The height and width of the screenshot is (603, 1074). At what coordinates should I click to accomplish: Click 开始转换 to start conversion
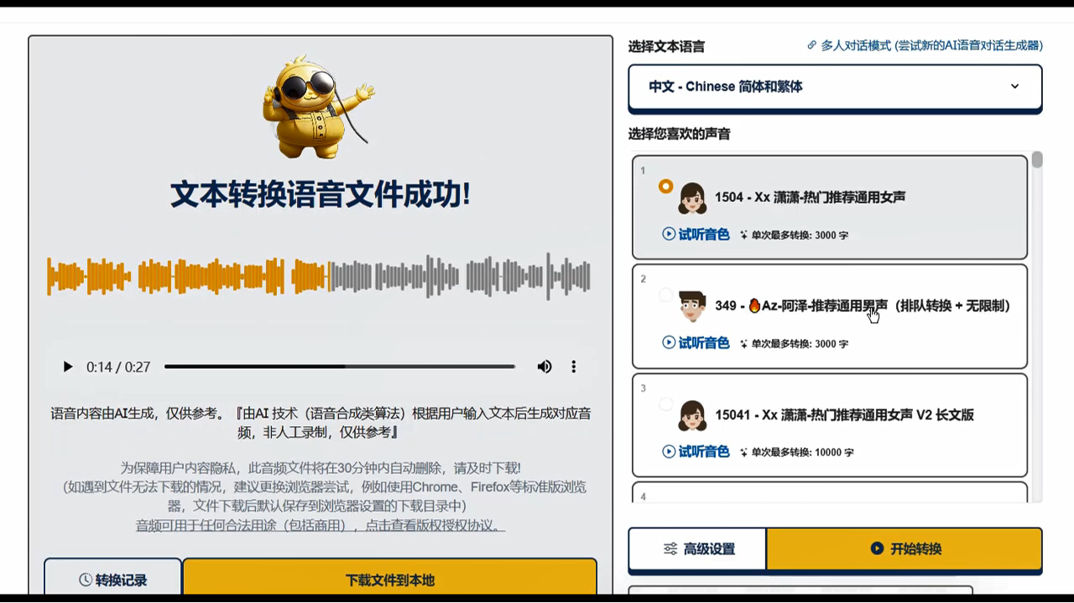[905, 548]
